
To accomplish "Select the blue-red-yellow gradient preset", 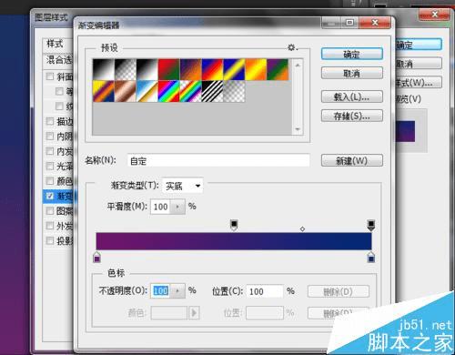I will coord(212,70).
